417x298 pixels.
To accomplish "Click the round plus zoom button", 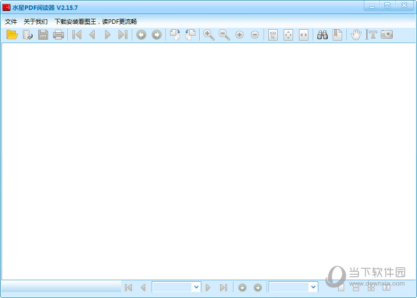I will click(x=239, y=35).
